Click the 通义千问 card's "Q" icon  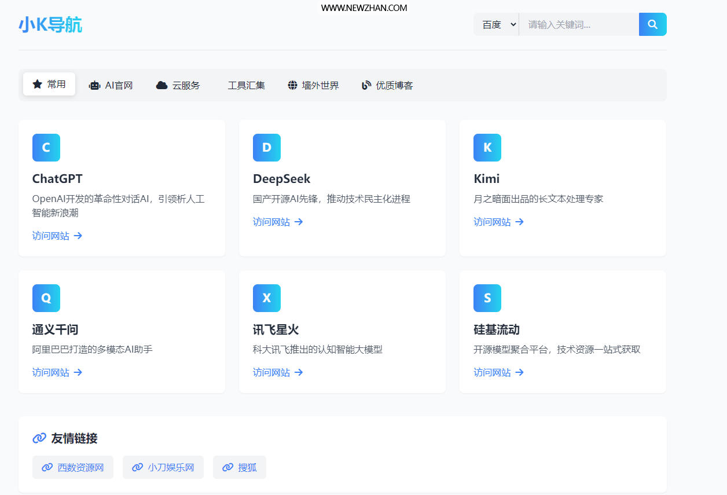pyautogui.click(x=46, y=298)
